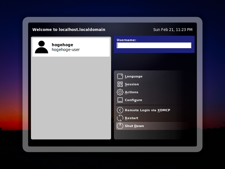
Task: Focus the Username input field
Action: click(x=154, y=45)
